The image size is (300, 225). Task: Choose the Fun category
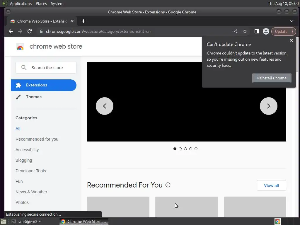pyautogui.click(x=19, y=181)
